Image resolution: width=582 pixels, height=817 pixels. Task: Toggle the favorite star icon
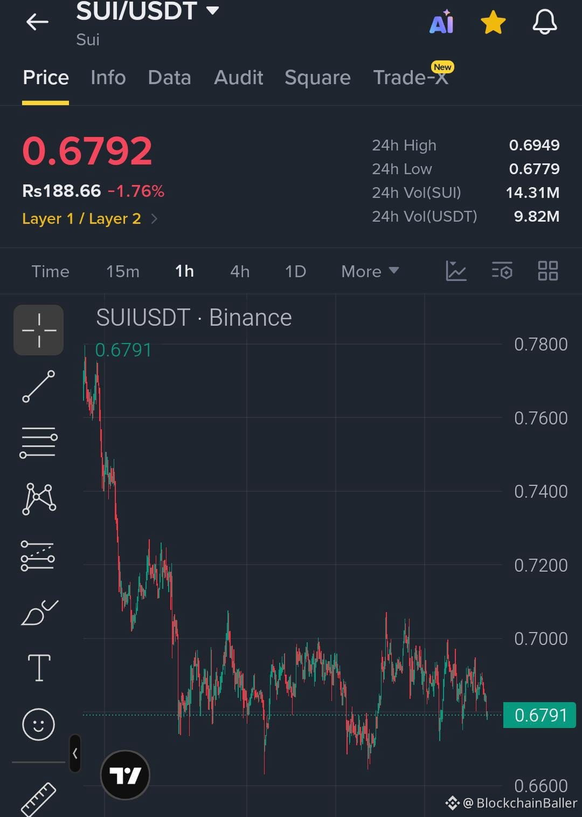[493, 23]
